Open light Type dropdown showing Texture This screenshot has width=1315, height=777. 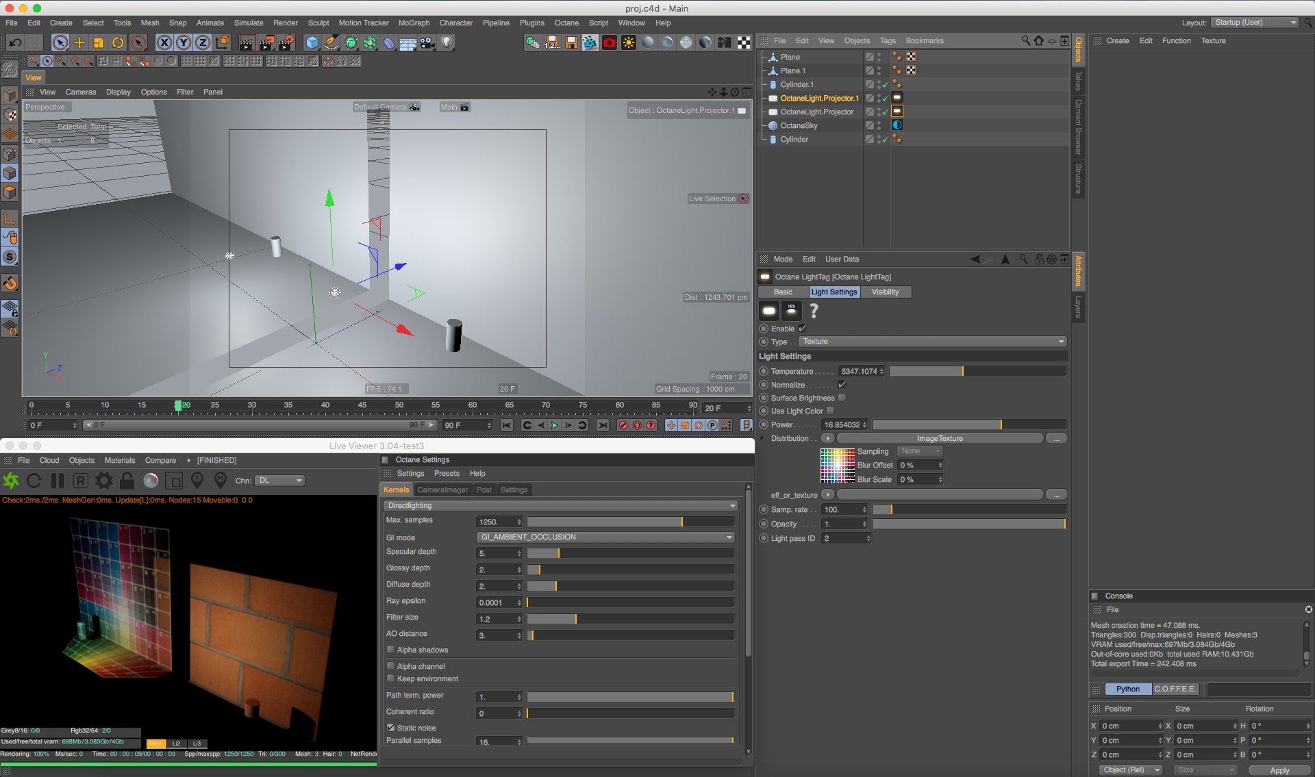(x=933, y=342)
